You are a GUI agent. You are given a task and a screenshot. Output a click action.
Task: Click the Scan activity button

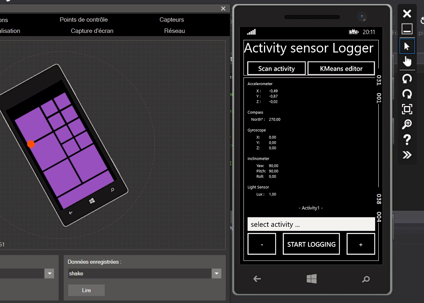(276, 69)
